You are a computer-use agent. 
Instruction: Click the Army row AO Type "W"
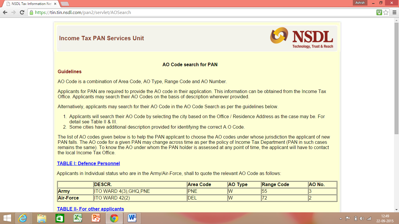click(x=244, y=191)
